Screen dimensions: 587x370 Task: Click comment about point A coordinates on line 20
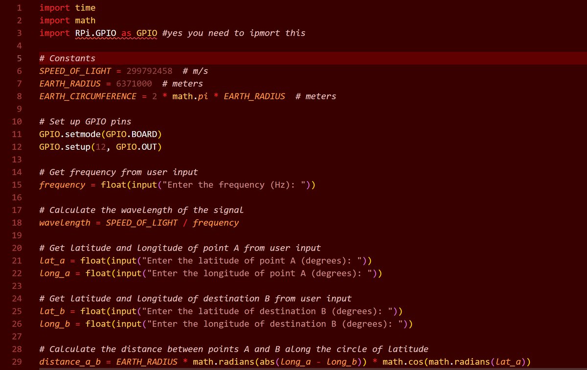(x=180, y=248)
